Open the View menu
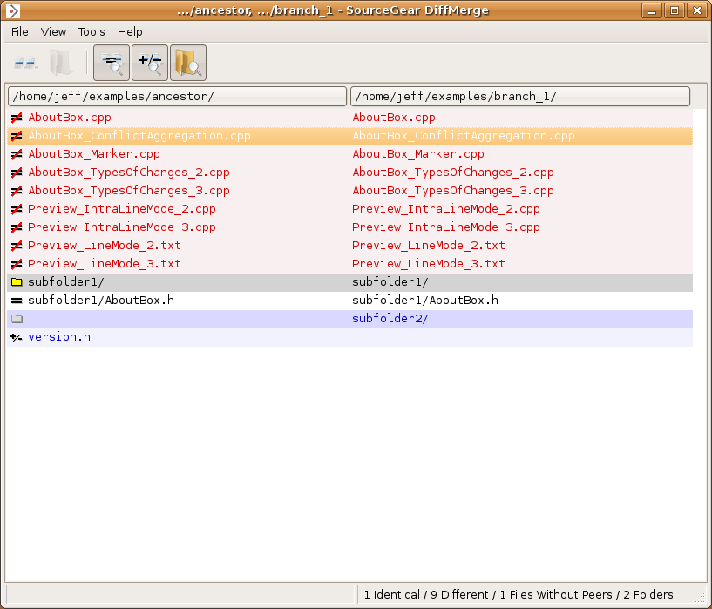 [x=53, y=32]
